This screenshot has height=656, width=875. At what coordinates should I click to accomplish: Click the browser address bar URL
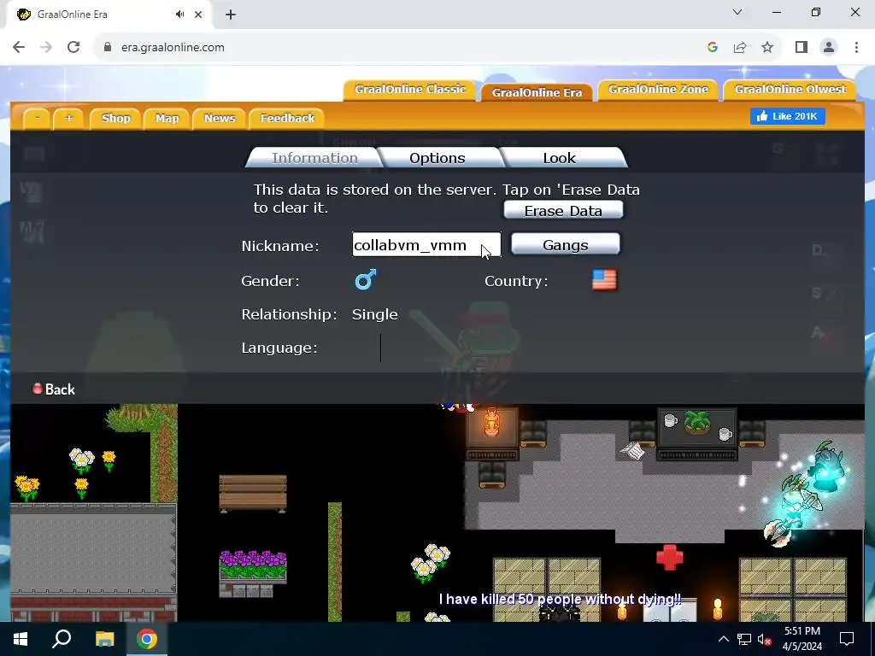tap(173, 48)
